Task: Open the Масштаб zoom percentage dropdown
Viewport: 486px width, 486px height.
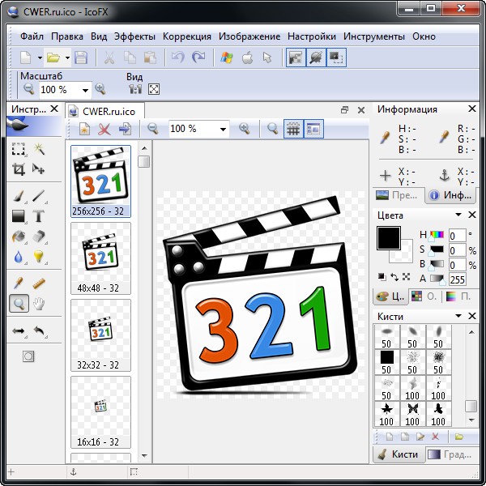Action: click(85, 90)
